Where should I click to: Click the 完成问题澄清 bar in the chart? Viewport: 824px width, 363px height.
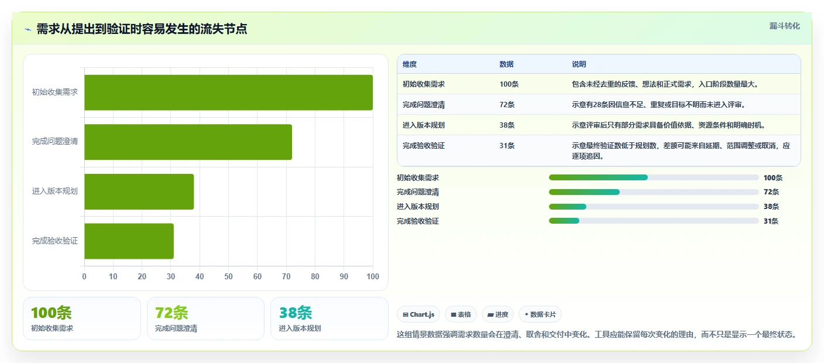tap(188, 142)
